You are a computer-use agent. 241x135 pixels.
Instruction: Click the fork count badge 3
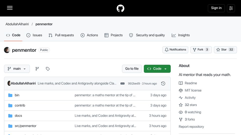[x=207, y=49]
